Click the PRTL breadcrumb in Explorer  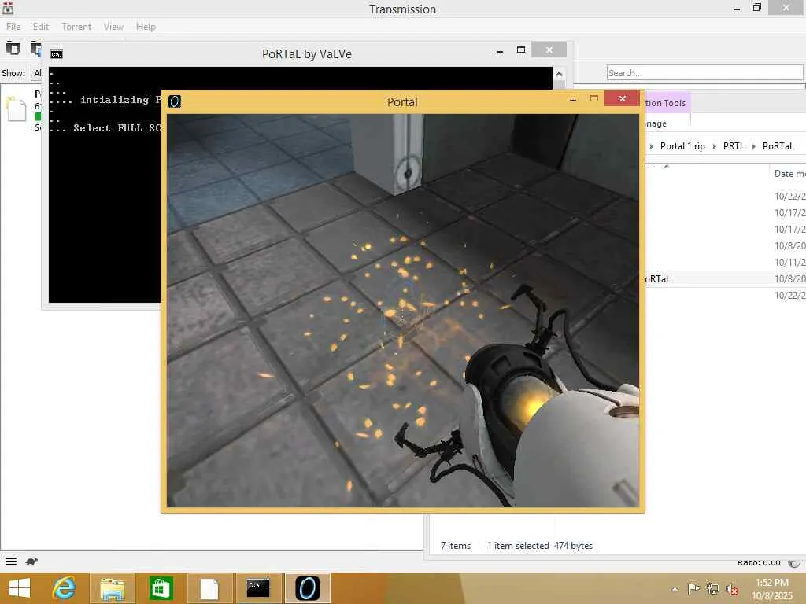point(734,146)
